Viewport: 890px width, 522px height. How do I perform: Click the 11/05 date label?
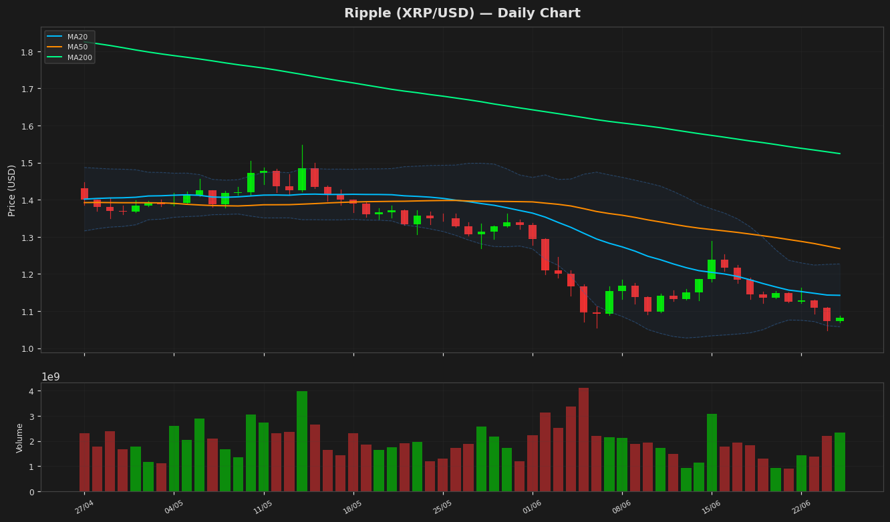264,507
